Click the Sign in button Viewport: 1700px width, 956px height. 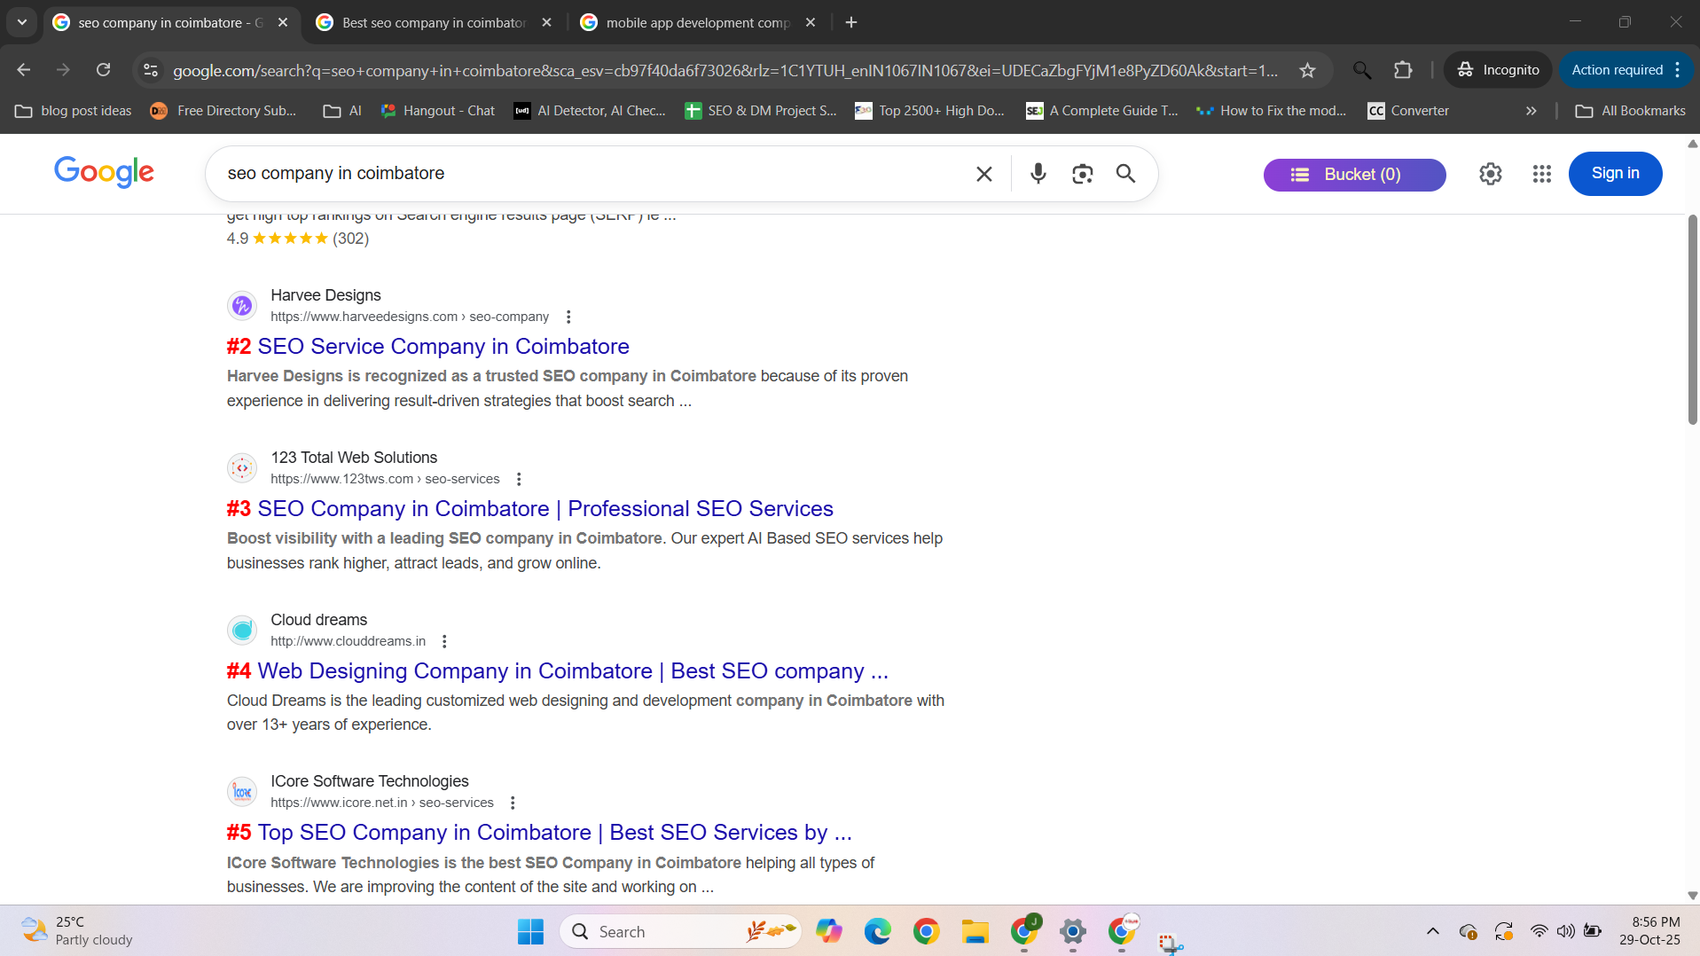(x=1615, y=174)
